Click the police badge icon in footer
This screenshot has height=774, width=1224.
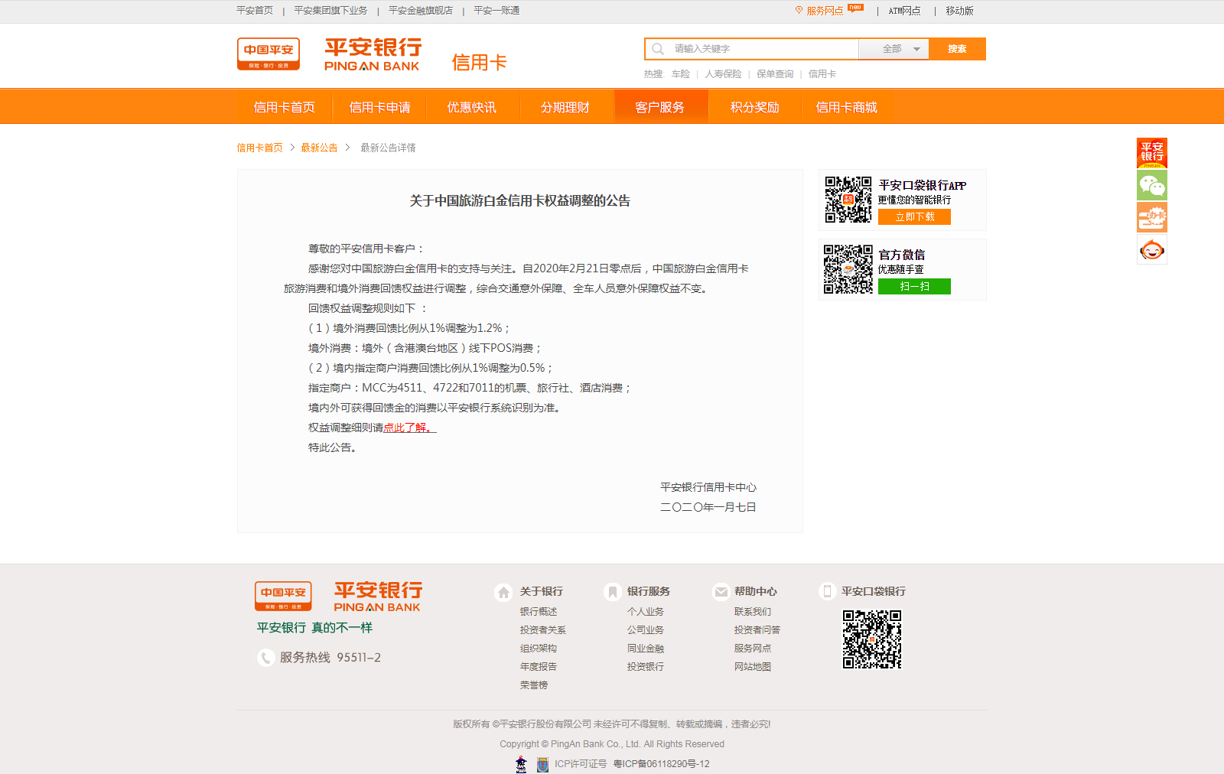521,764
